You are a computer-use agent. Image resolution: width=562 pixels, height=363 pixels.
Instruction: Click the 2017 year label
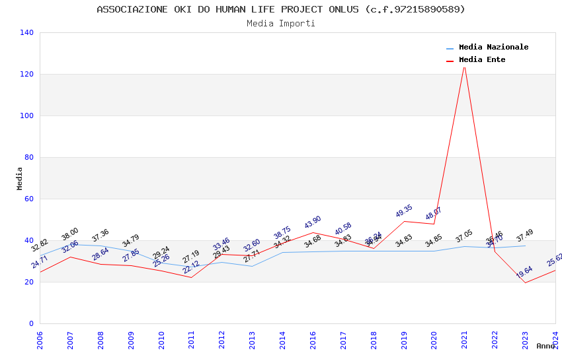(343, 340)
